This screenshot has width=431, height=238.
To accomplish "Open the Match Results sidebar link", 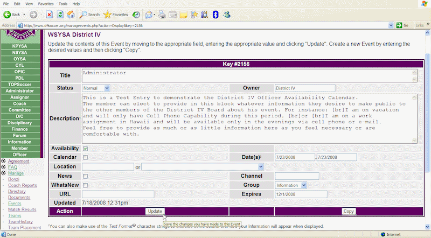I will tap(22, 209).
